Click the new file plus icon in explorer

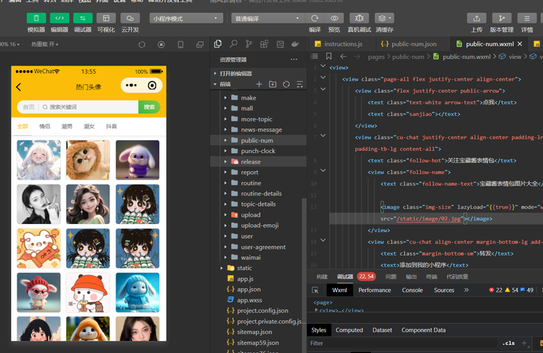click(259, 84)
